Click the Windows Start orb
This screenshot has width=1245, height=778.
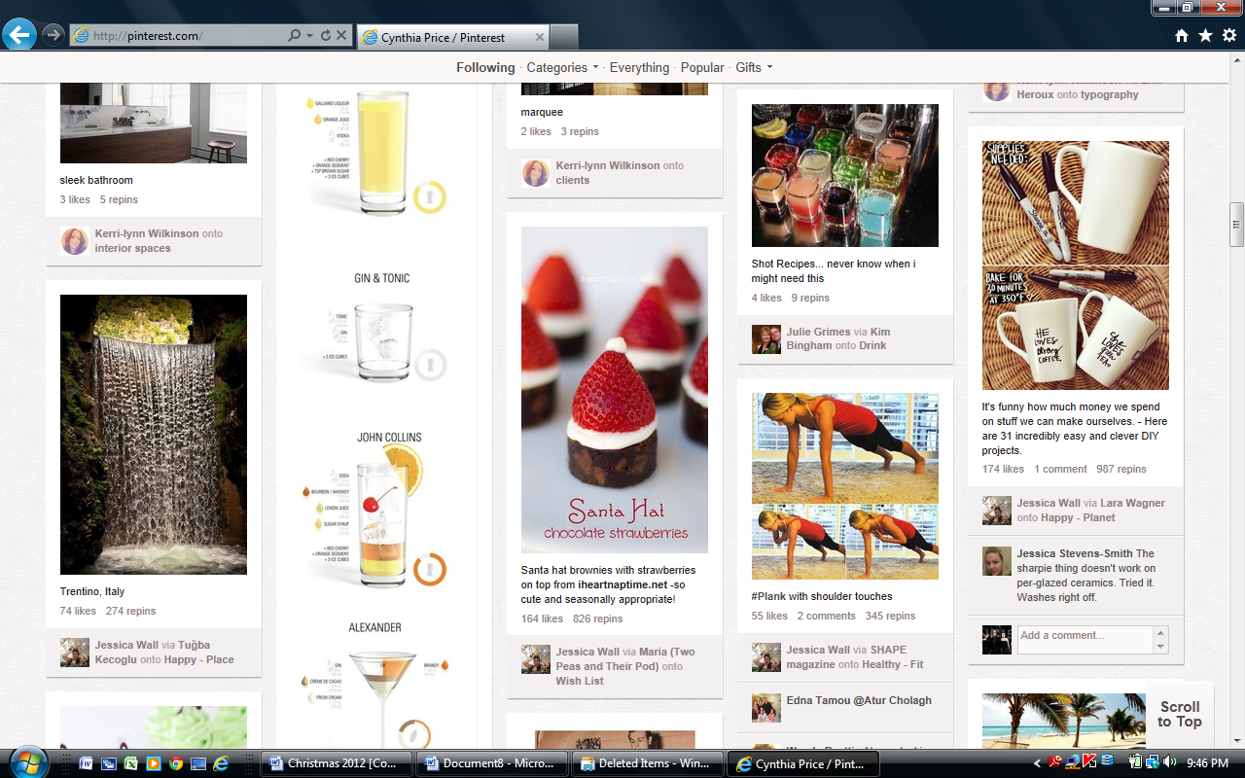(27, 761)
